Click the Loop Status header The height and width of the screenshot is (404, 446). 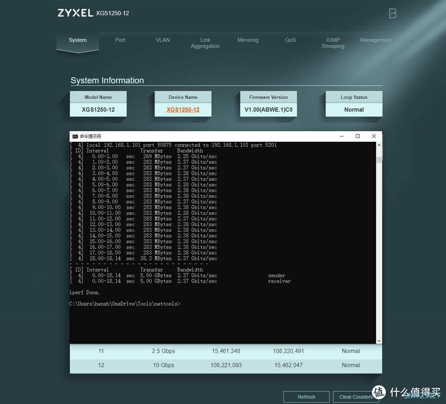354,97
